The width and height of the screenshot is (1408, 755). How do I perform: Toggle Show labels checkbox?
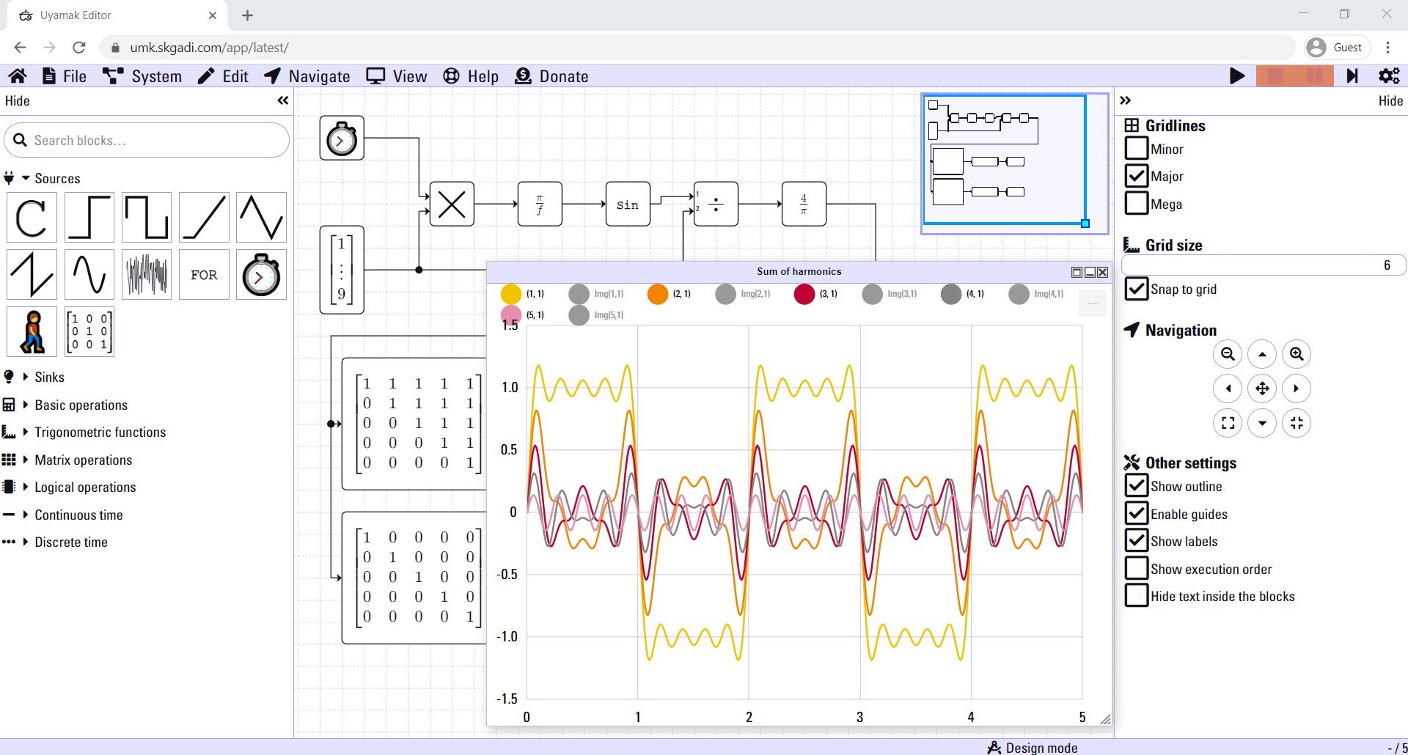pos(1137,541)
